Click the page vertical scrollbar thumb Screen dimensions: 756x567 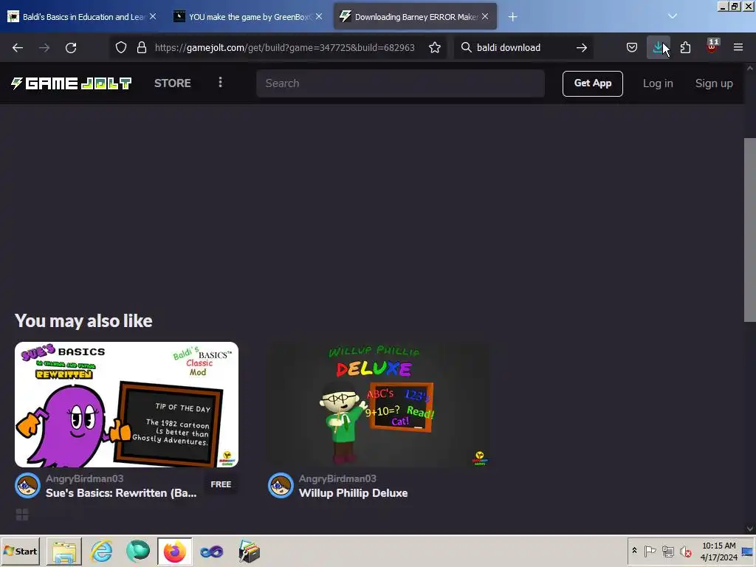coord(750,230)
